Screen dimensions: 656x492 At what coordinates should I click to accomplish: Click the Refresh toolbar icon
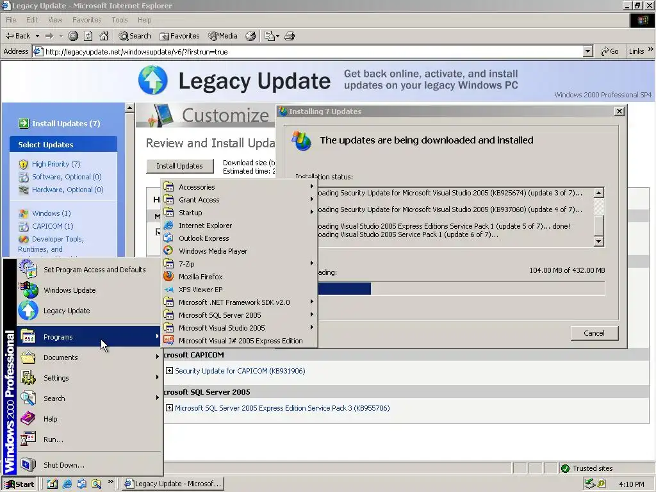point(88,36)
